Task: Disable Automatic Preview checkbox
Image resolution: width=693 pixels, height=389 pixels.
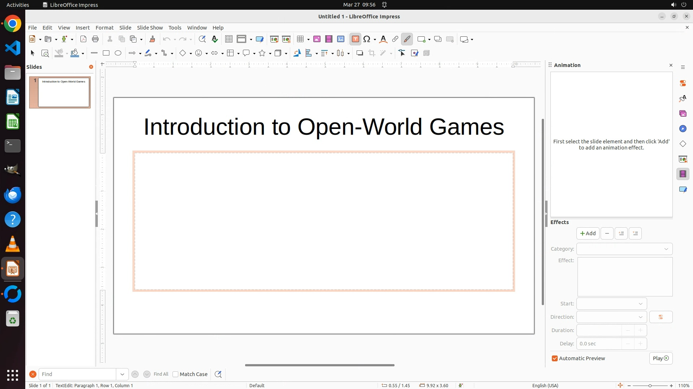Action: pyautogui.click(x=555, y=358)
